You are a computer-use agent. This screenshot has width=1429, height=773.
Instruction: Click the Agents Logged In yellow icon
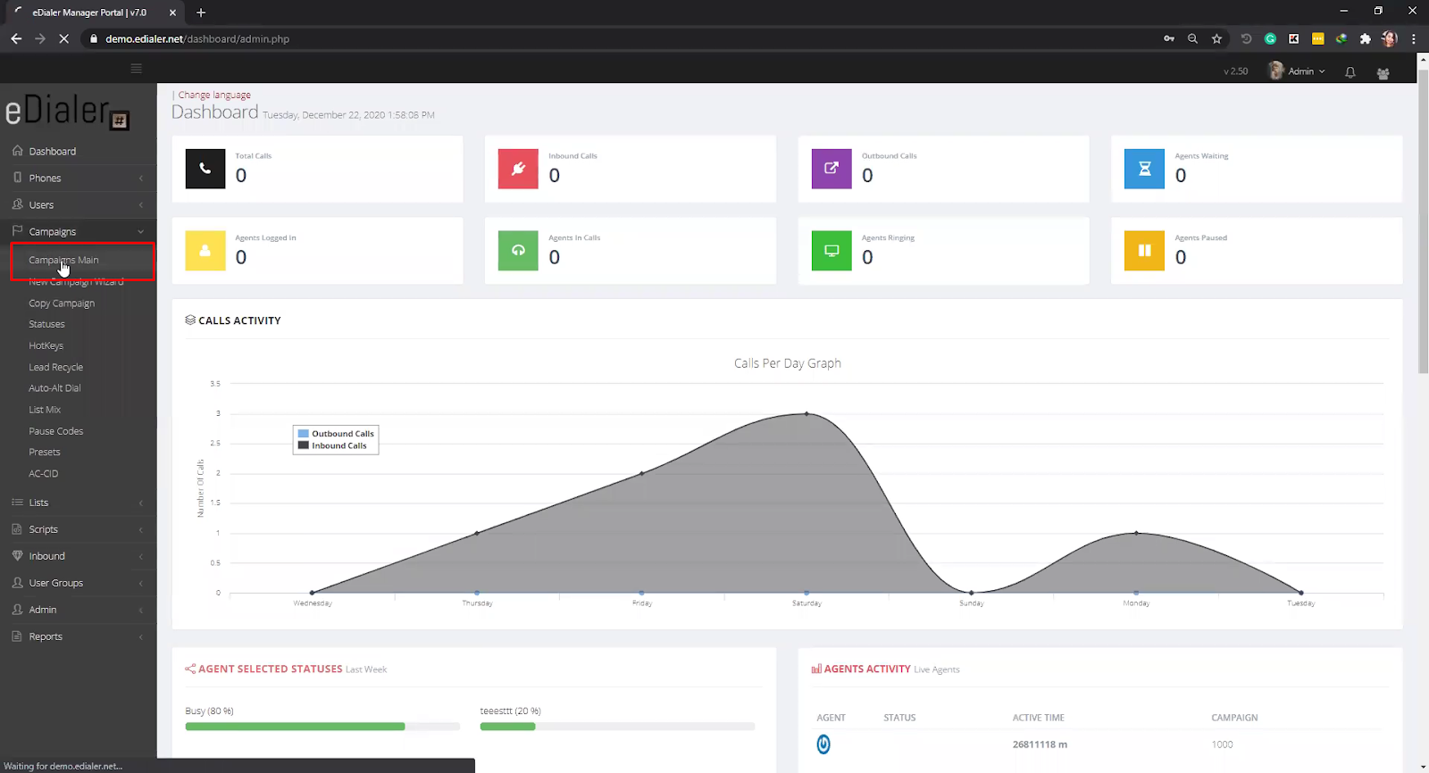pos(205,251)
